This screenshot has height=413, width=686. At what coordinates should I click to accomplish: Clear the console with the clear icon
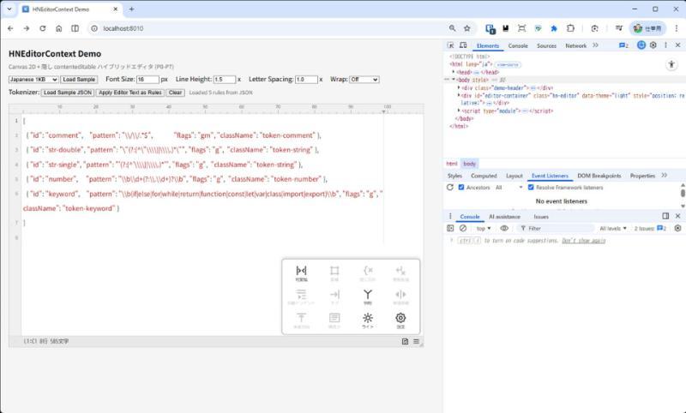click(463, 229)
